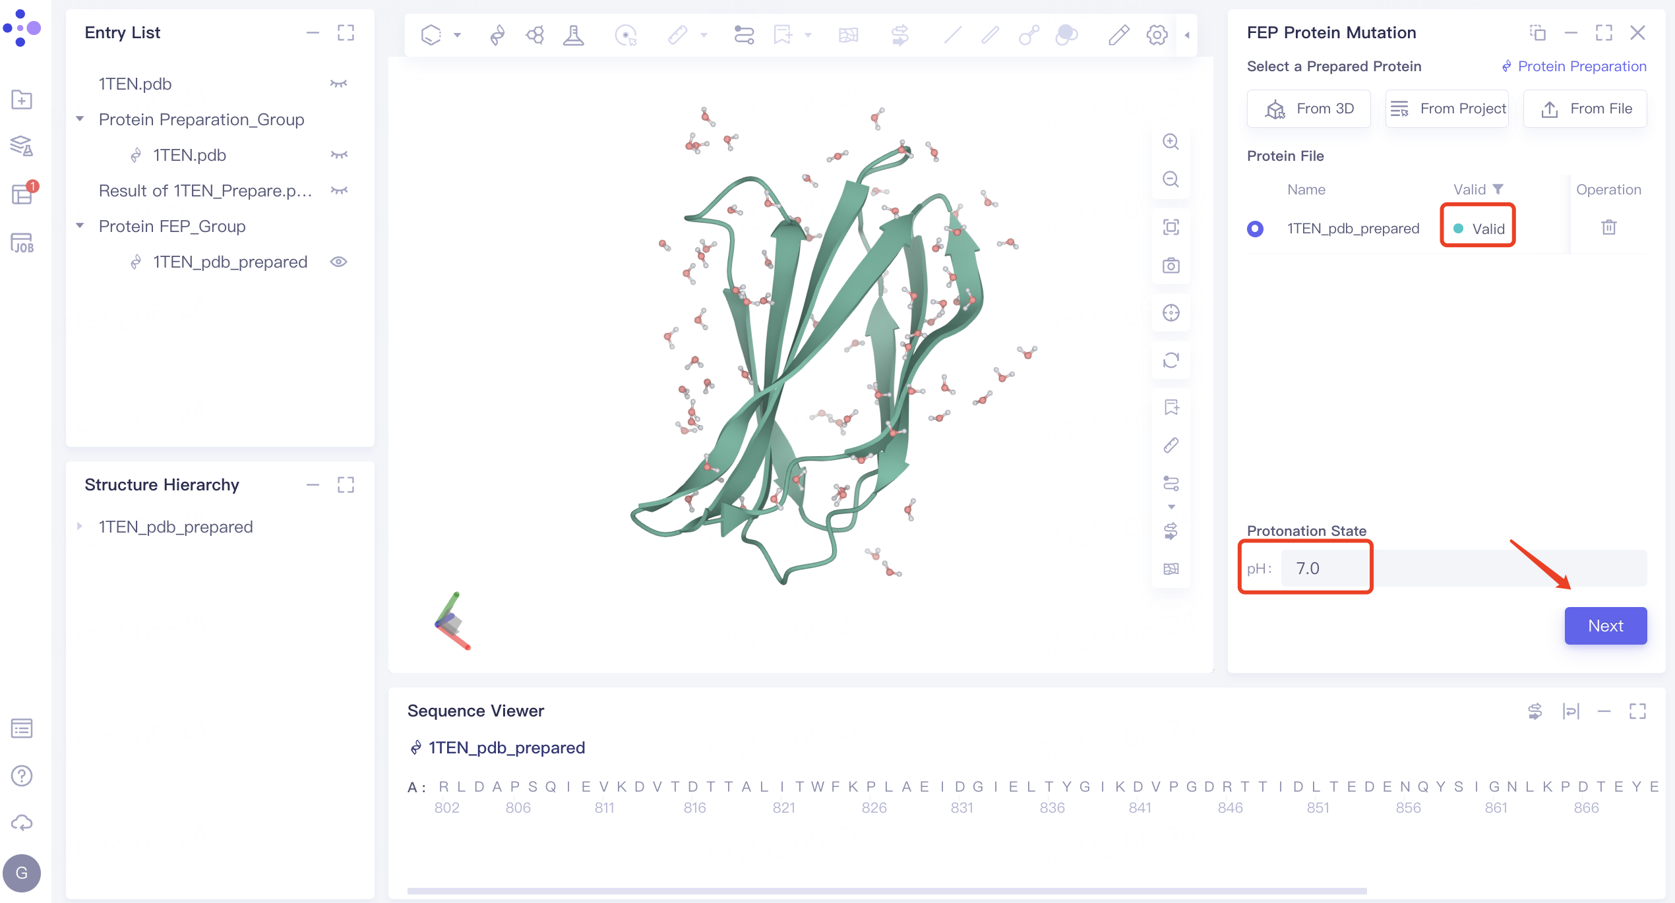Click the zoom out magnifier icon
Viewport: 1675px width, 903px height.
pyautogui.click(x=1171, y=179)
